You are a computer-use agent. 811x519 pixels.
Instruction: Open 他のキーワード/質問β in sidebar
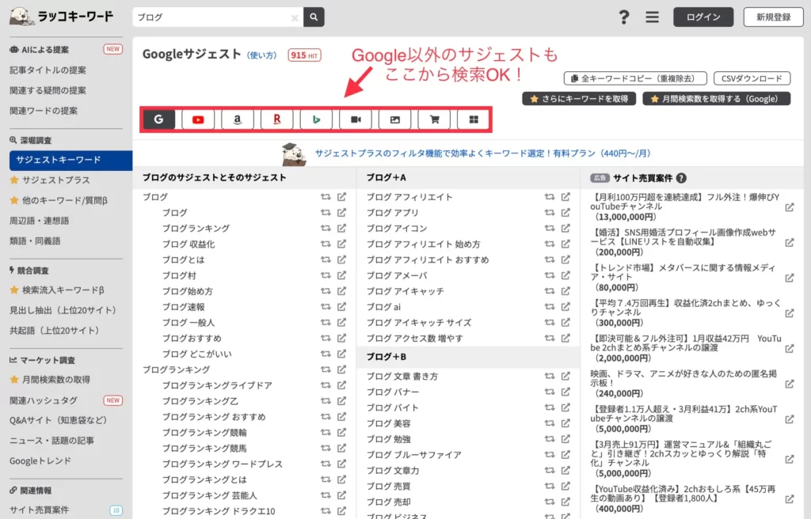coord(65,200)
